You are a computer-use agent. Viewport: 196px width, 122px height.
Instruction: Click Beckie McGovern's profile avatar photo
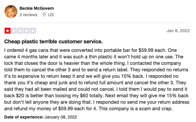(x=11, y=11)
